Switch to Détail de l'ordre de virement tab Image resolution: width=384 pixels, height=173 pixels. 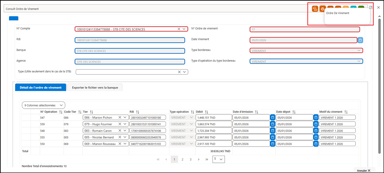pos(40,87)
